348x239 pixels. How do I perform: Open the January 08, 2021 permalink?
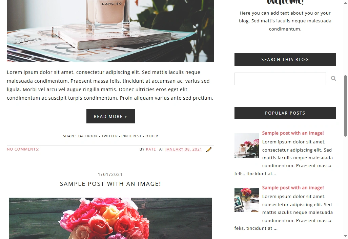[x=184, y=149]
